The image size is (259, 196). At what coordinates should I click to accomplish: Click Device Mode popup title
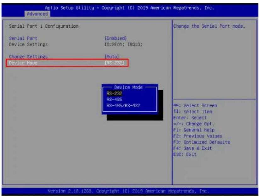tap(128, 87)
